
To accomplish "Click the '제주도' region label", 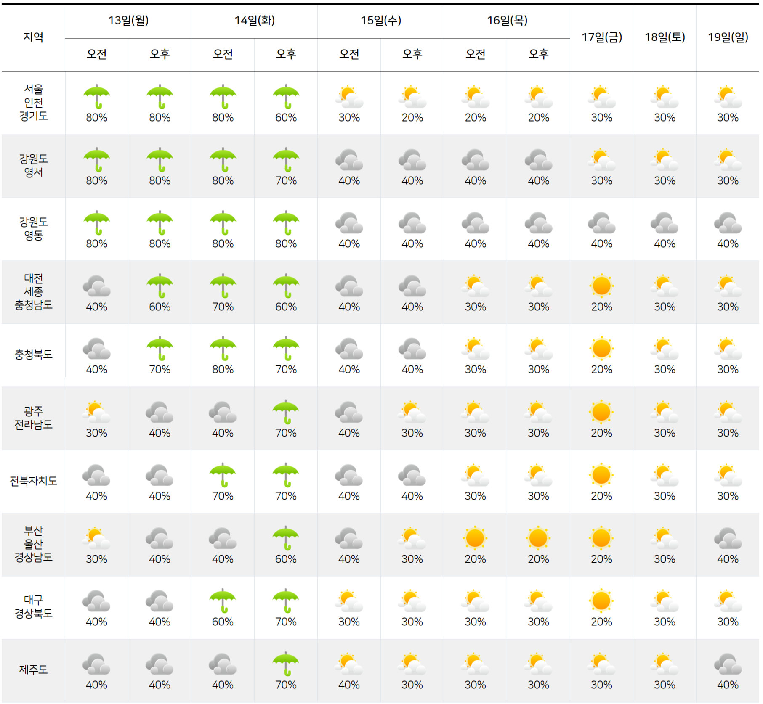I will pos(33,670).
